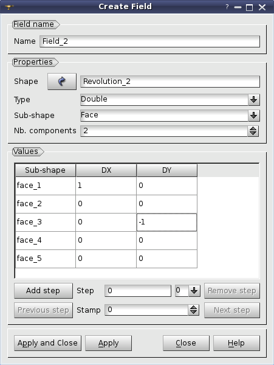This screenshot has width=274, height=365.
Task: Select the DX cell of face_1
Action: (106, 186)
